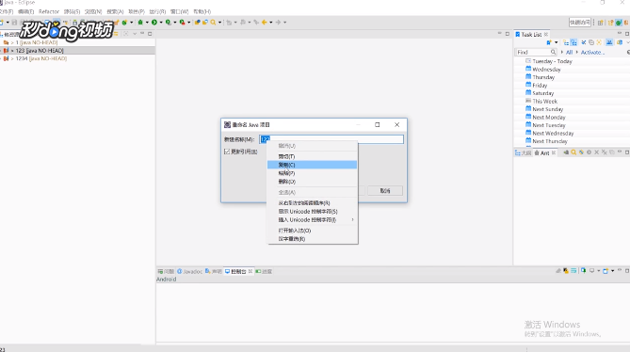Maximize the Ant view panel

click(x=627, y=152)
